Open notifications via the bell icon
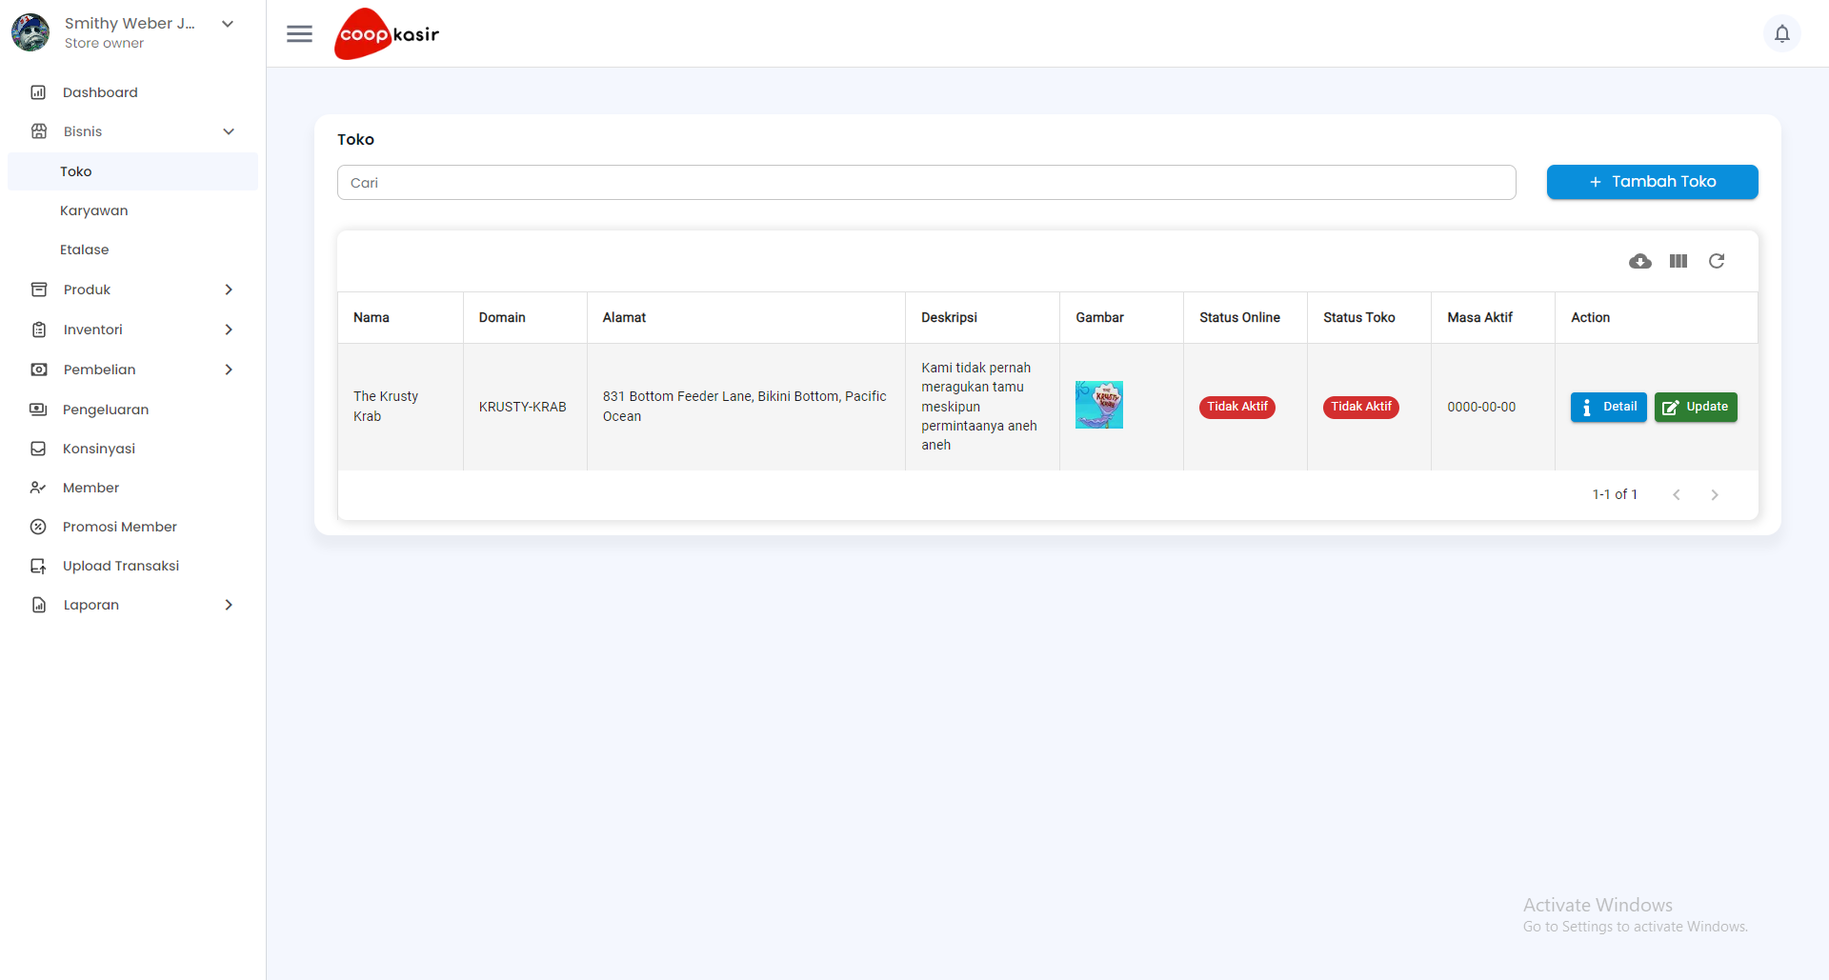The width and height of the screenshot is (1829, 980). [x=1782, y=33]
